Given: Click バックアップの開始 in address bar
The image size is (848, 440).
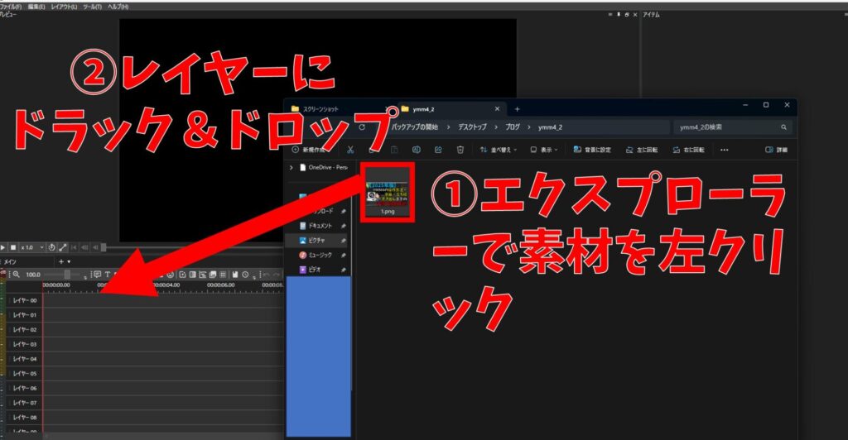Looking at the screenshot, I should pos(414,127).
